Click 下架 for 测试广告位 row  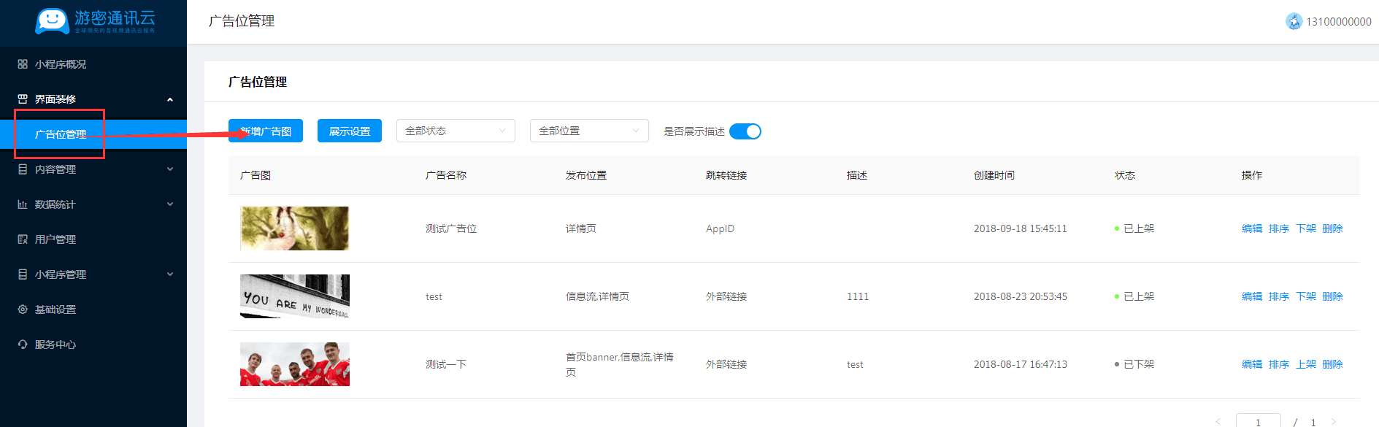pyautogui.click(x=1305, y=228)
